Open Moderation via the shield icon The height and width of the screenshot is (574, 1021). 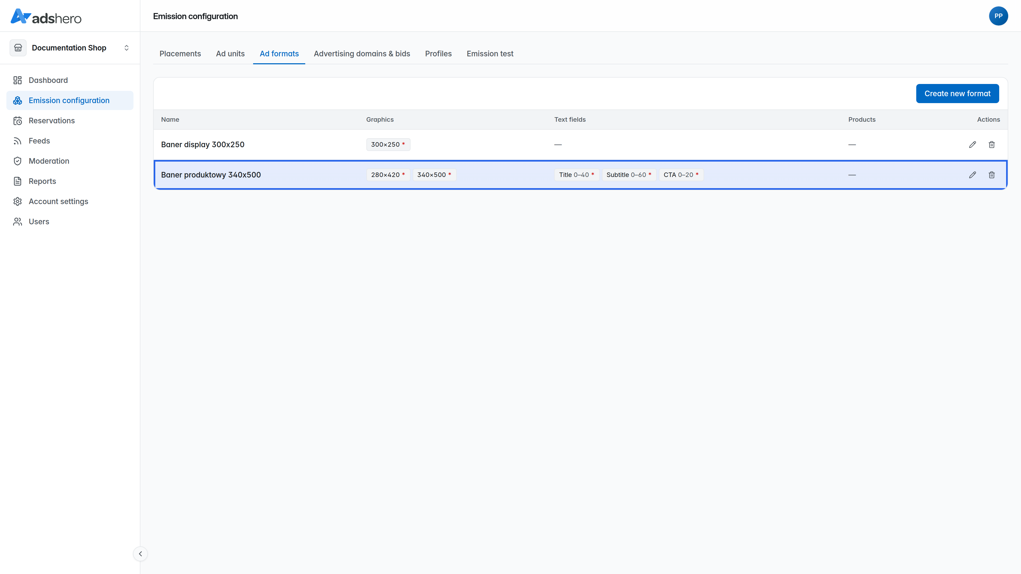point(18,161)
